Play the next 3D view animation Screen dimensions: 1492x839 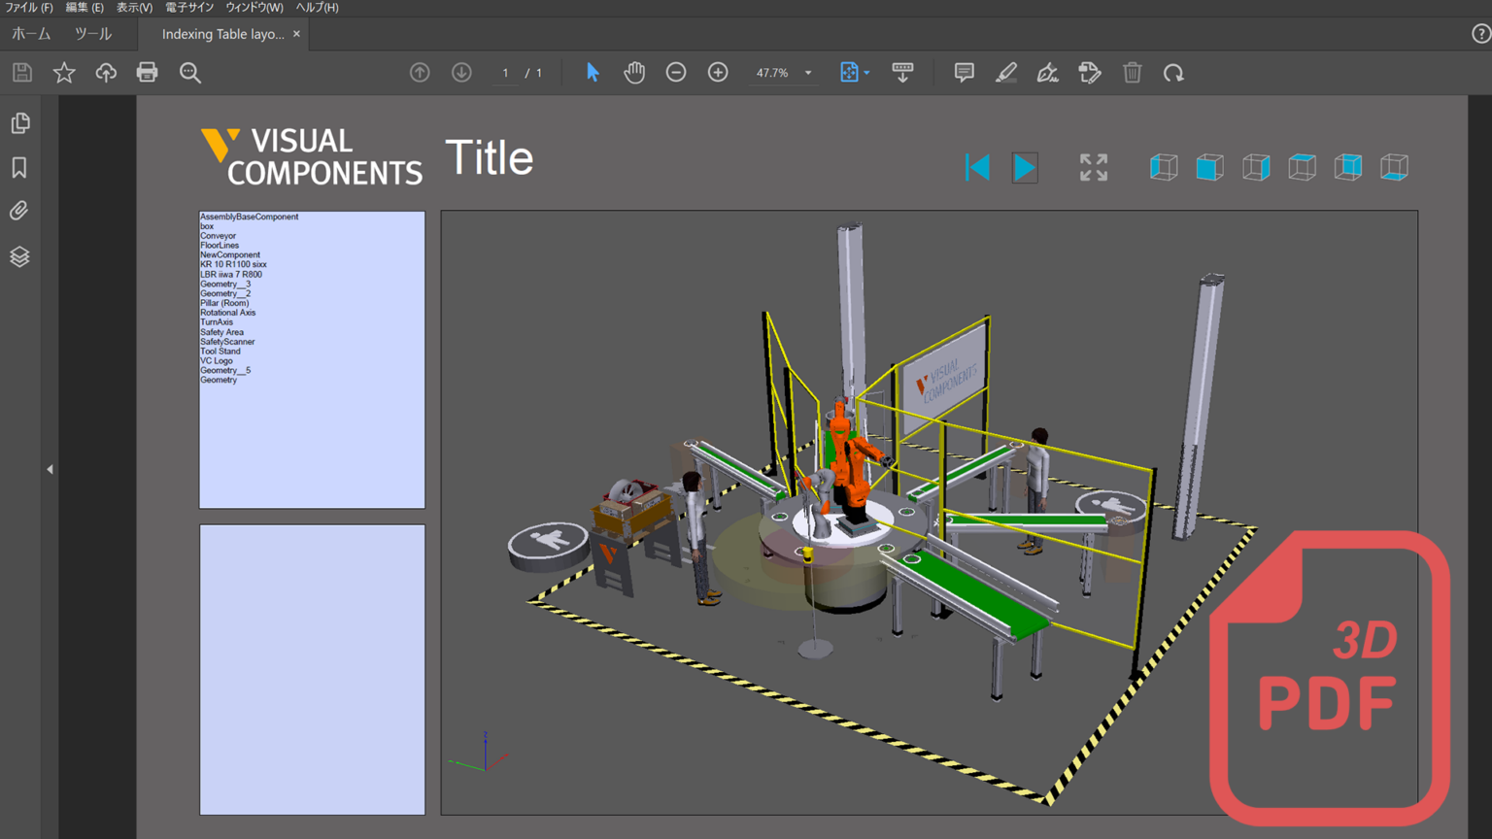(x=1024, y=167)
